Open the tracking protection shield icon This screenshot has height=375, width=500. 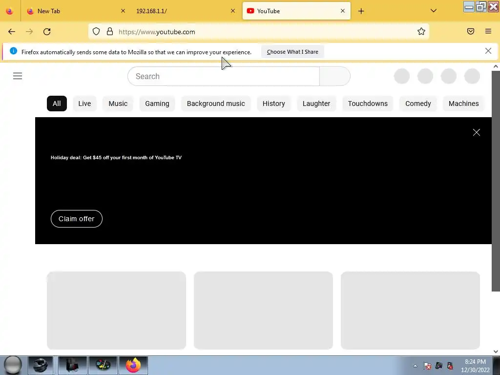click(96, 31)
